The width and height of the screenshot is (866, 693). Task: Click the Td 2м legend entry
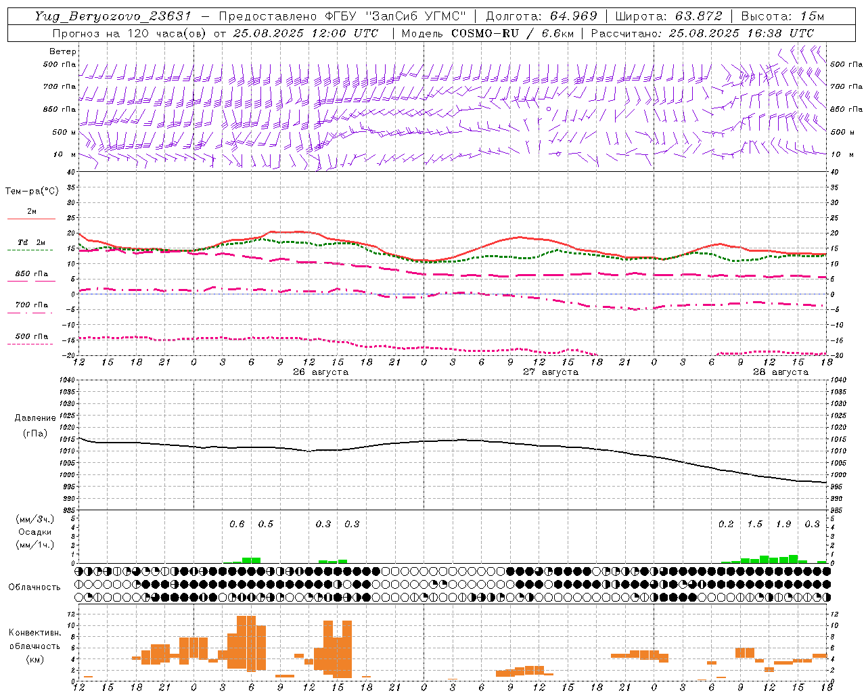pyautogui.click(x=31, y=242)
